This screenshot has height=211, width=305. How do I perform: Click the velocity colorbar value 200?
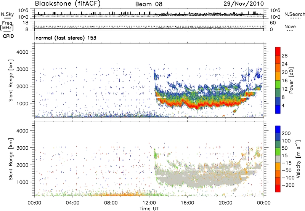286,133
